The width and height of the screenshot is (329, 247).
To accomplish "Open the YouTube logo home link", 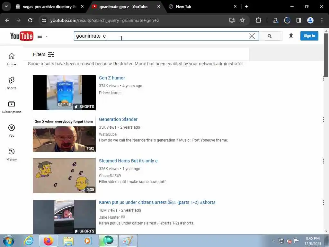I will click(x=22, y=36).
